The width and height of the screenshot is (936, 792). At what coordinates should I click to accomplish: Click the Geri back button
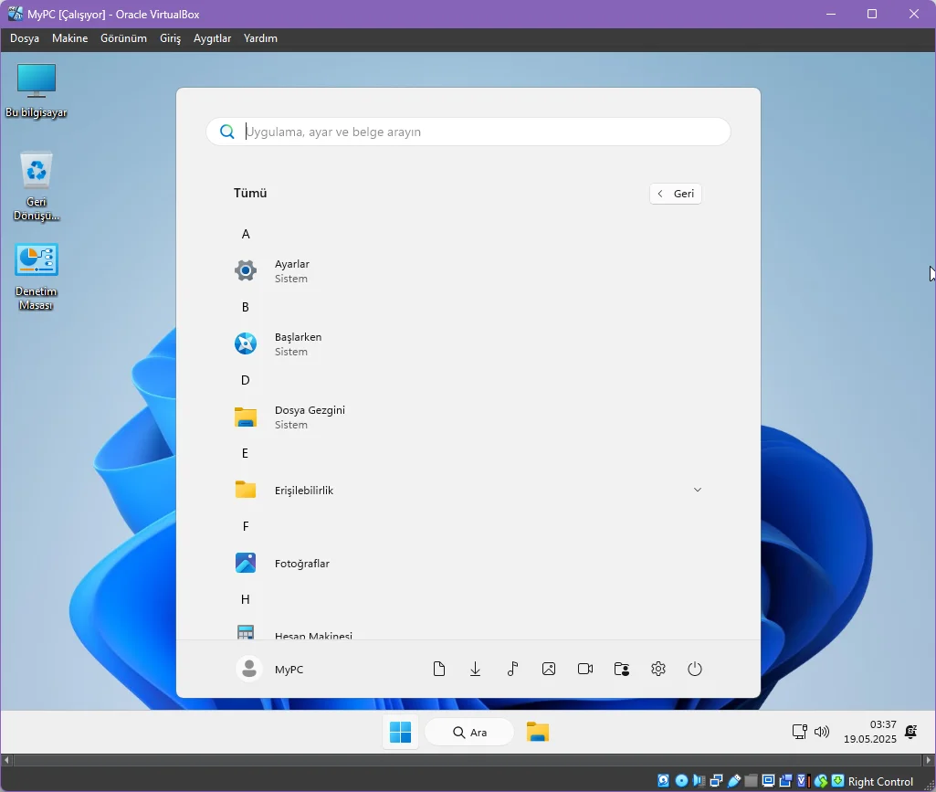click(x=676, y=194)
